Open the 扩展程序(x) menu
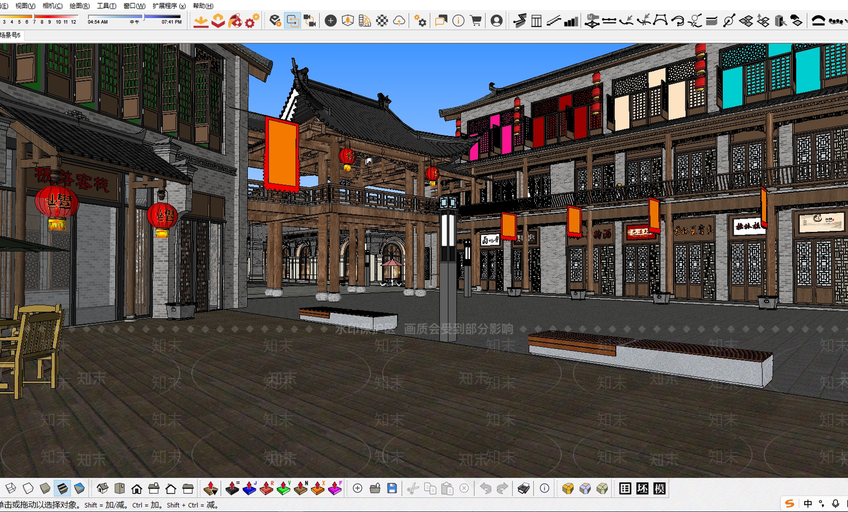 [x=169, y=6]
